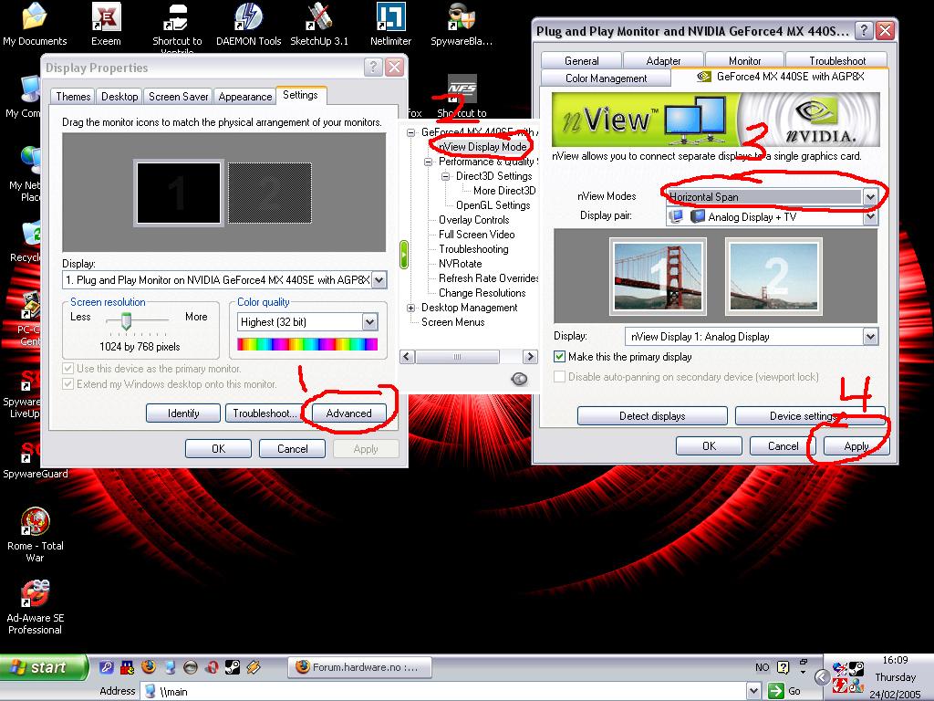Click the Display Properties title bar help button
Viewport: 934px width, 701px height.
(x=373, y=67)
